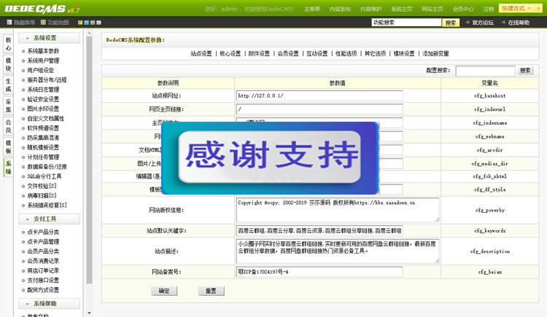
Task: Click the plus icon beside 快捷方式
Action: coord(538,9)
